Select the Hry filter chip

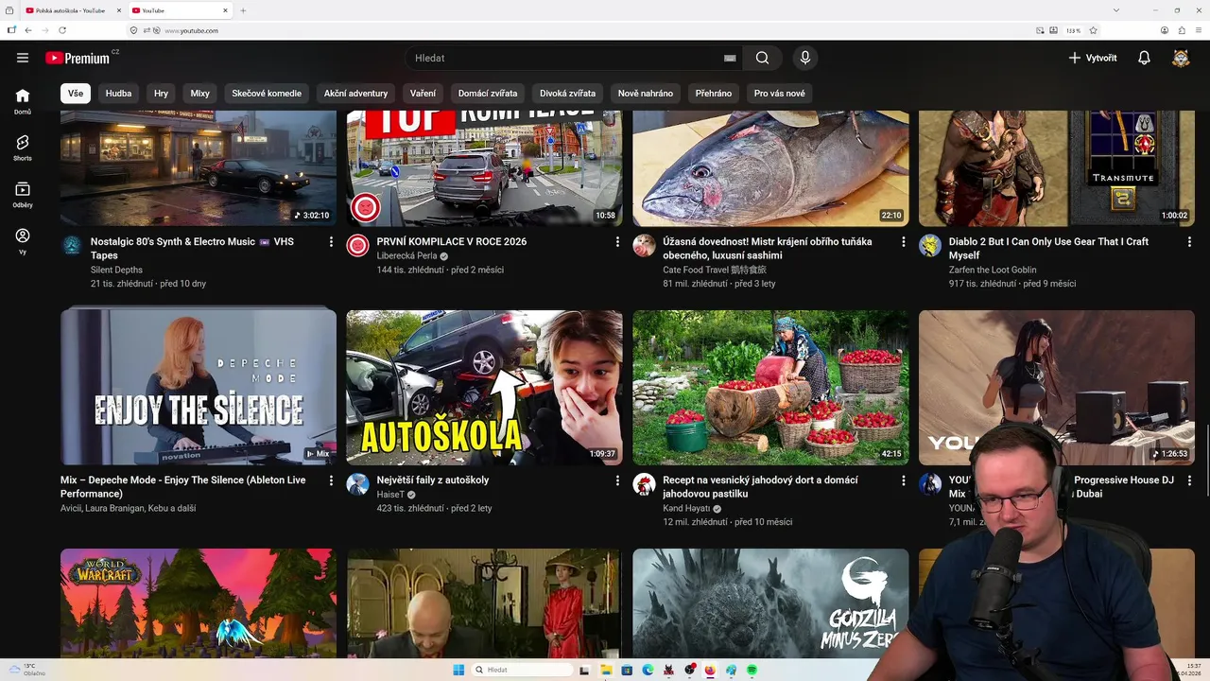(161, 94)
